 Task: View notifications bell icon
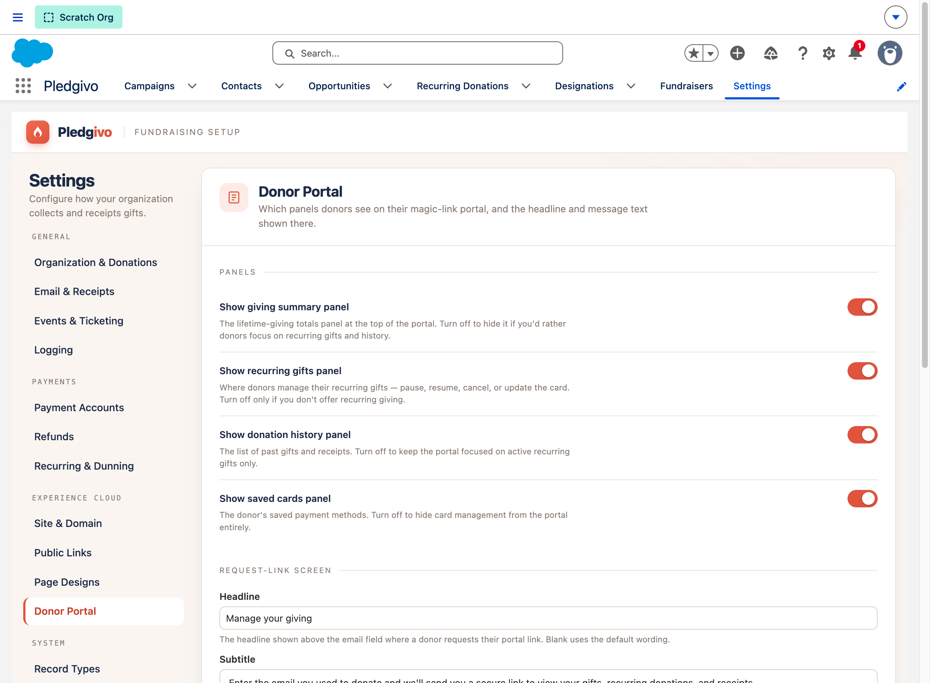[855, 52]
